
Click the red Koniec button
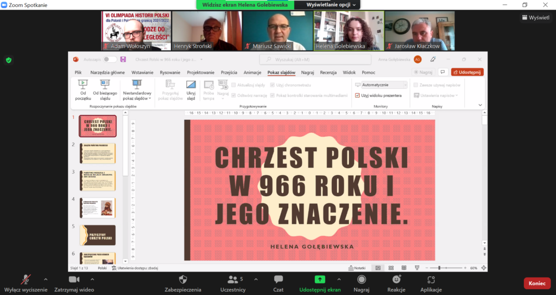tap(536, 283)
